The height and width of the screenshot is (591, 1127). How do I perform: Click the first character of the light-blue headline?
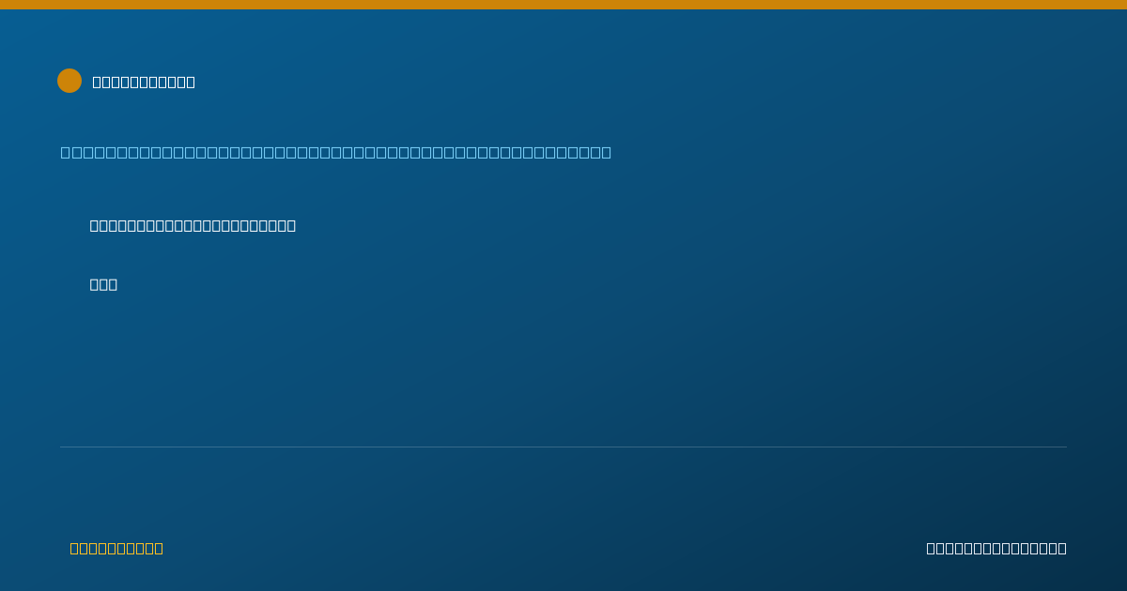[x=66, y=152]
